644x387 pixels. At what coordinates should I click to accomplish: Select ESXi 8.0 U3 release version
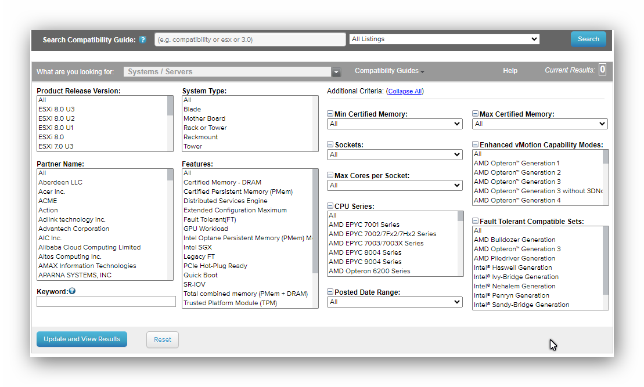[x=56, y=109]
